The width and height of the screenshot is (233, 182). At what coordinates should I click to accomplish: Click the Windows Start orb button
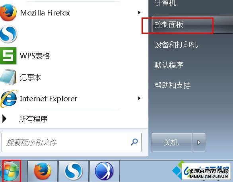coord(10,171)
